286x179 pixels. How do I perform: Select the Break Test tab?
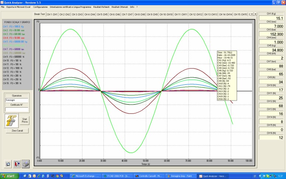(x=40, y=14)
